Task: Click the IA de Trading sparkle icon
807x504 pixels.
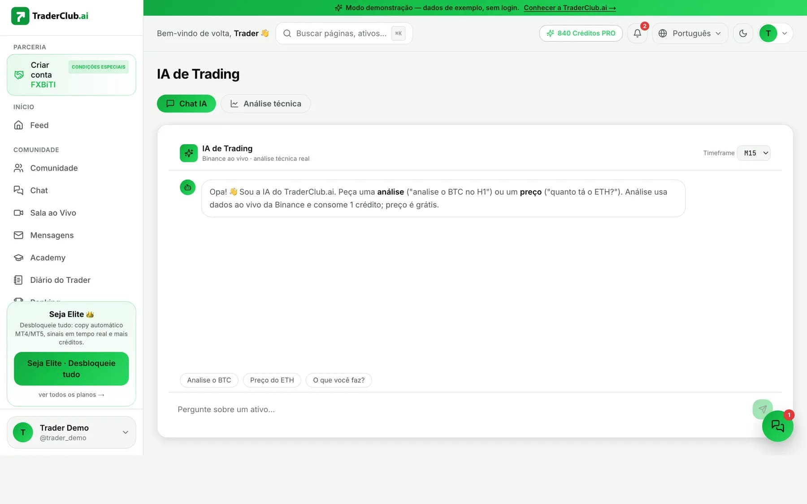Action: click(189, 153)
